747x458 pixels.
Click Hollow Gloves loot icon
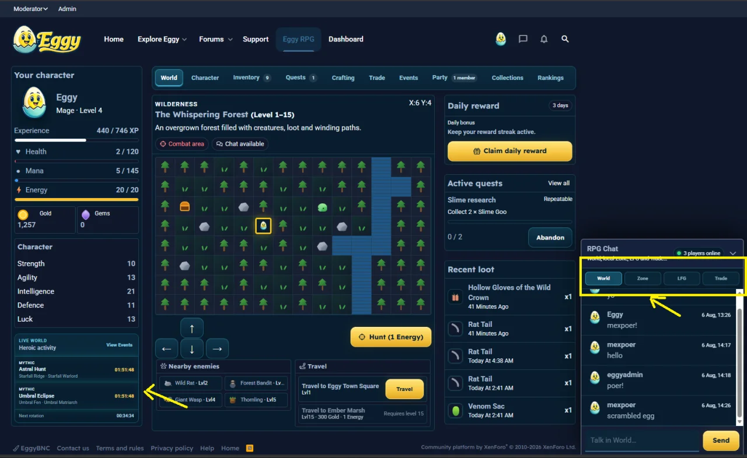455,297
